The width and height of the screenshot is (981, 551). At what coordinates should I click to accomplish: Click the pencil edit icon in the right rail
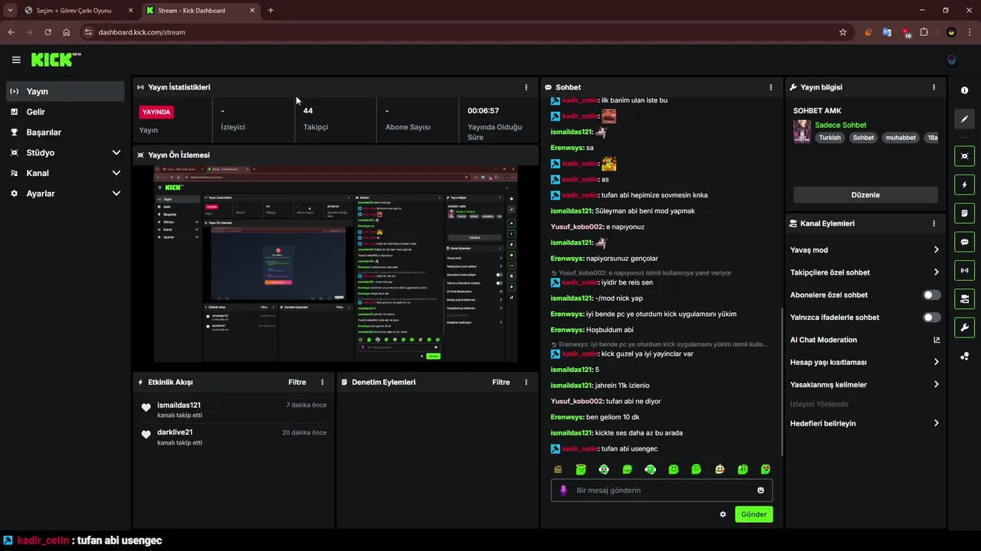coord(964,119)
